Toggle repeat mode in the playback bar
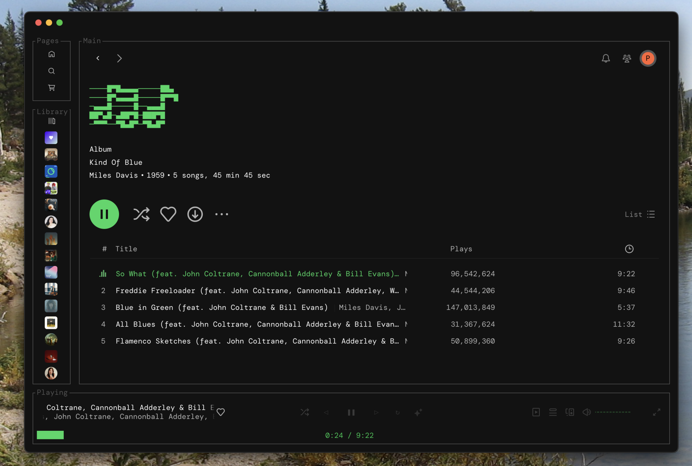 pyautogui.click(x=397, y=412)
